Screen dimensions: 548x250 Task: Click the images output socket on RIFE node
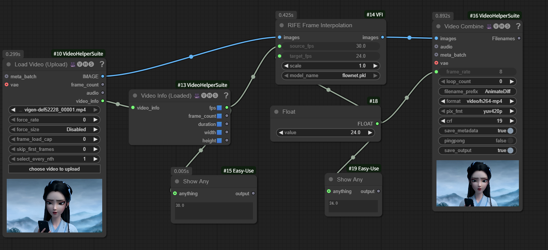(x=382, y=37)
